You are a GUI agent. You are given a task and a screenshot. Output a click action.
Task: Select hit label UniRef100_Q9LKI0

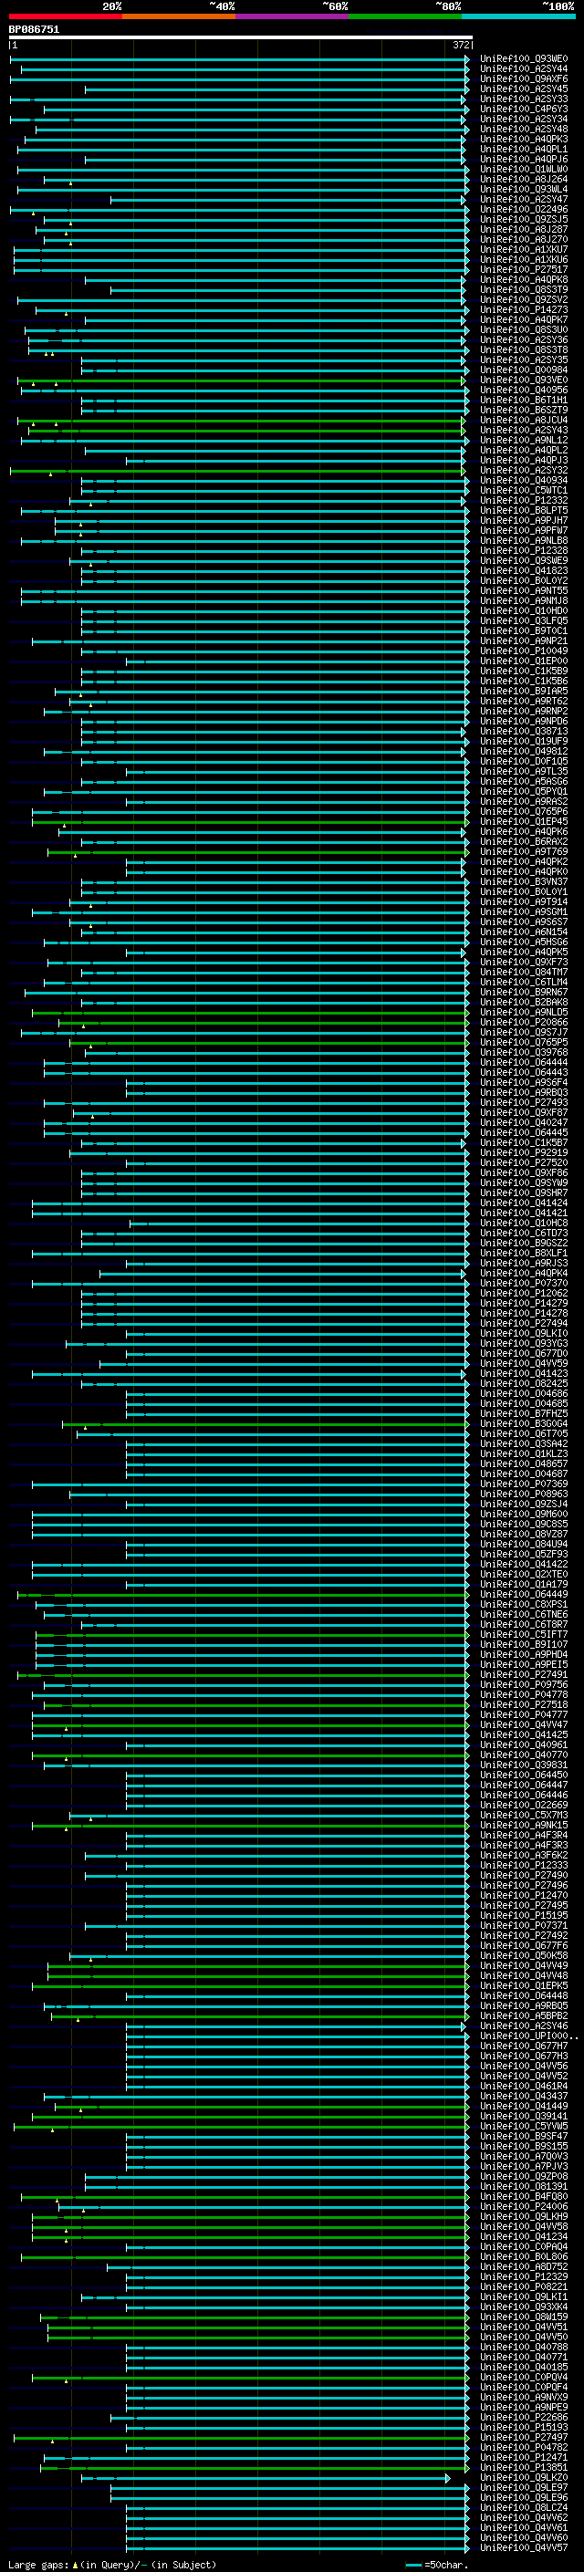coord(523,1334)
